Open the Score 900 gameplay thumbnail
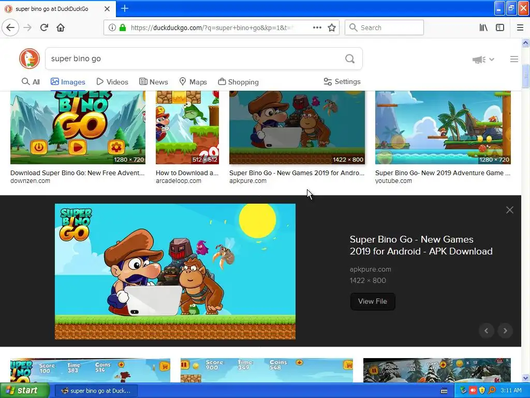Screen dimensions: 530x398 pos(267,370)
